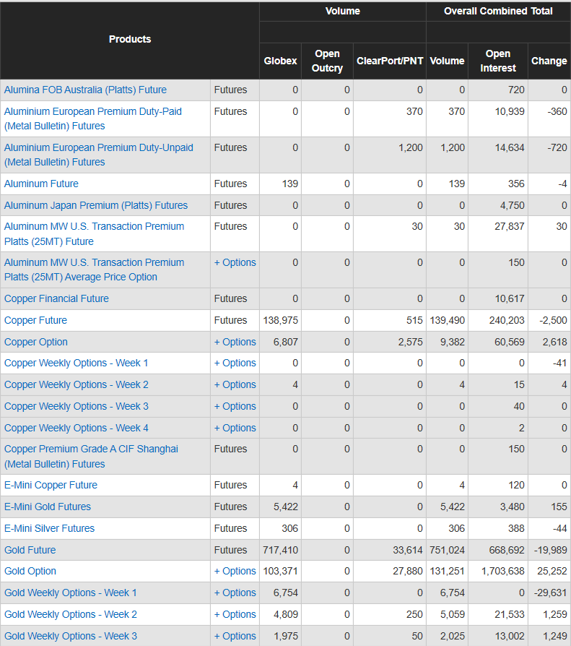This screenshot has width=571, height=646.
Task: Open Gold Weekly Options - Week 1
Action: [71, 593]
